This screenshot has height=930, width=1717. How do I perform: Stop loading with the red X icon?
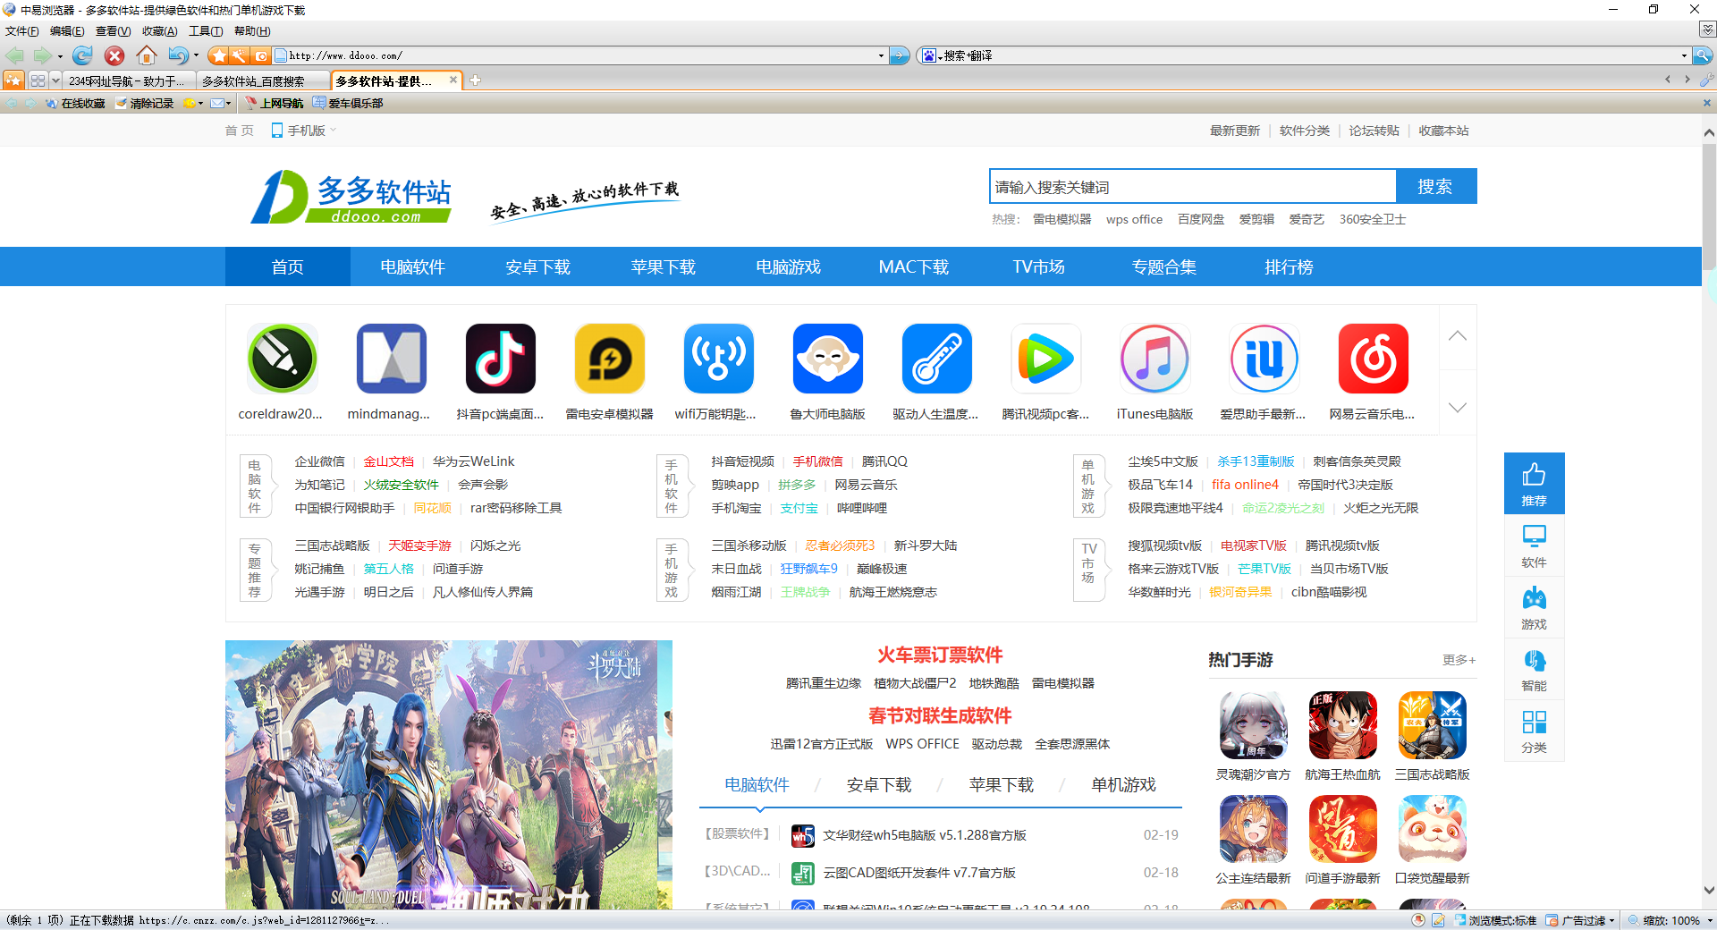(114, 55)
